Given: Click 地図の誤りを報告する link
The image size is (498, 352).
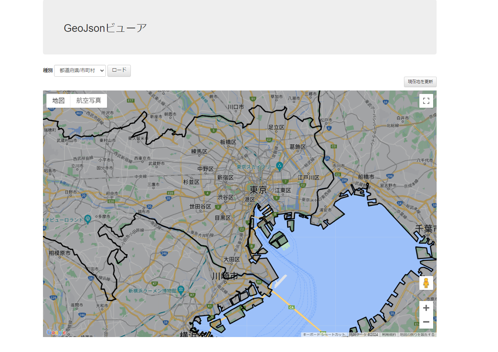Looking at the screenshot, I should (x=417, y=335).
